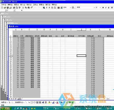The width and height of the screenshot is (114, 110).
Task: Click the horizontal scrollbar right arrow
Action: point(108,99)
